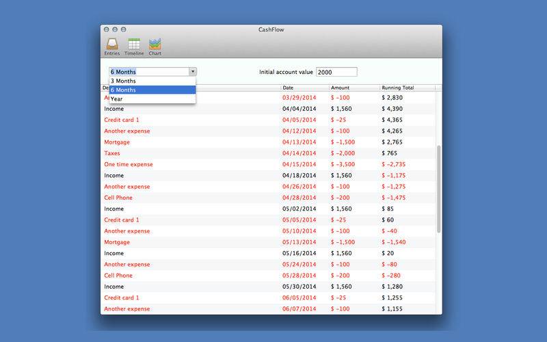Viewport: 547px width, 342px height.
Task: Select the Cell Phone row dated 05/28/2014
Action: coord(268,276)
